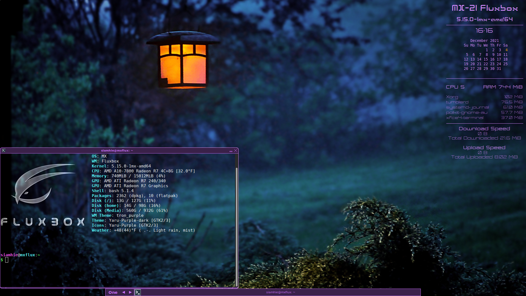The height and width of the screenshot is (296, 526).
Task: Click the 'Upload Speed' label
Action: point(484,147)
